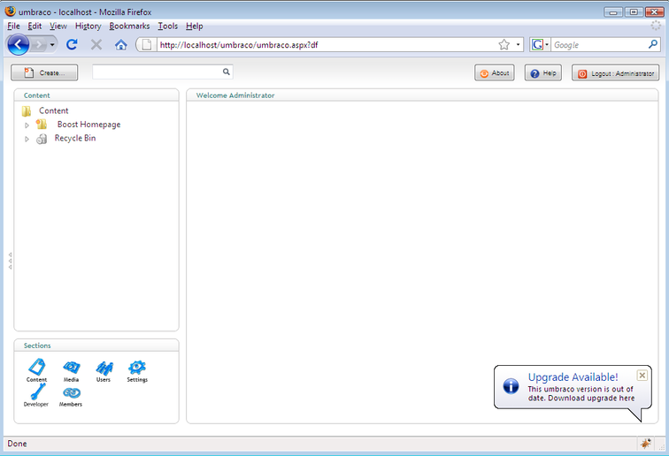
Task: Open the back/forward history dropdown
Action: click(x=52, y=44)
